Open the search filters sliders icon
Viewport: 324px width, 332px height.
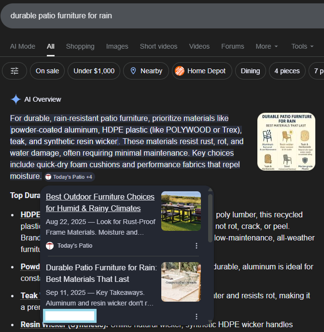point(14,71)
